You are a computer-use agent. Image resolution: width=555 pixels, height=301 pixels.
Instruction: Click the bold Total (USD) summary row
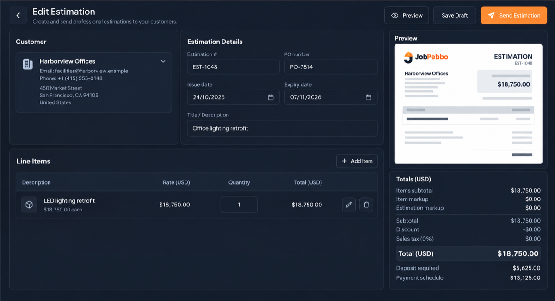tap(468, 253)
